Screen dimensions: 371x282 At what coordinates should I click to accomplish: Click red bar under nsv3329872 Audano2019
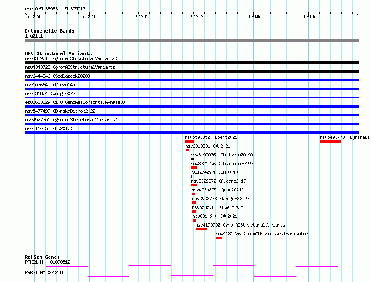[x=194, y=185]
